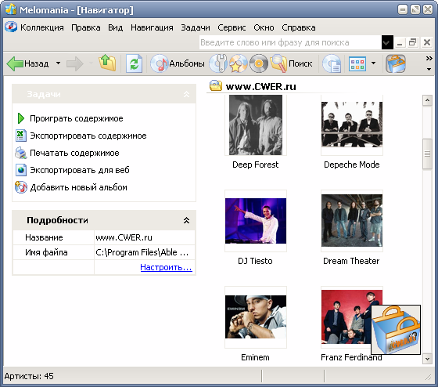The image size is (438, 387).
Task: Collapse the Задачи panel chevron
Action: click(186, 95)
